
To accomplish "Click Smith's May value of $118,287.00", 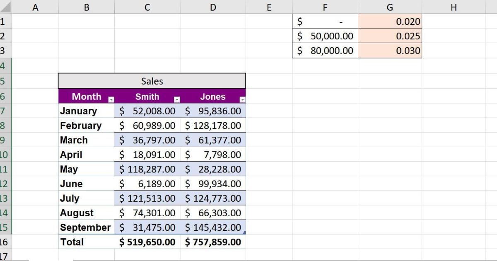I will point(147,169).
